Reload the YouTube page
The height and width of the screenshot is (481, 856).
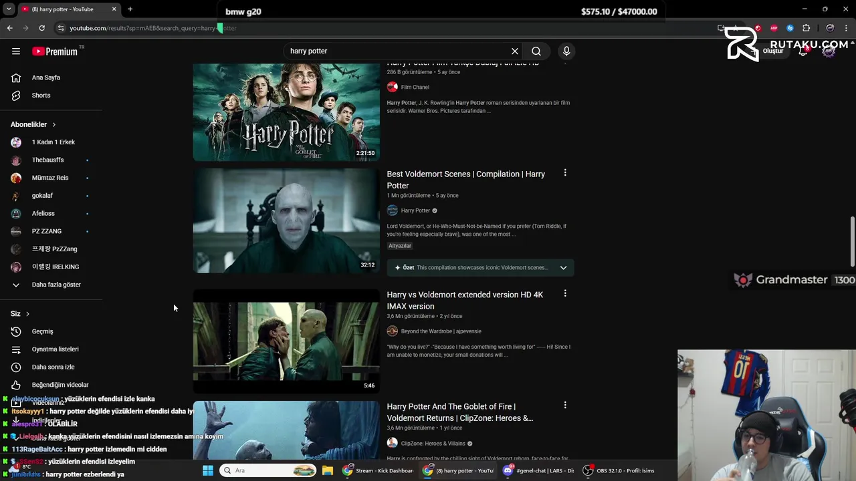tap(41, 28)
